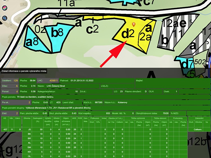Image resolution: width=211 pixels, height=158 pixels.
Task: Click the OL tree species row
Action: [105, 156]
